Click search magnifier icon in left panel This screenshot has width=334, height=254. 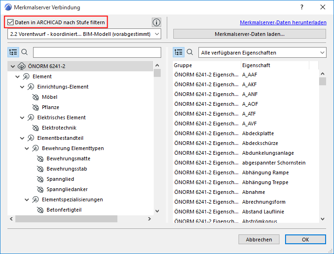coord(25,52)
